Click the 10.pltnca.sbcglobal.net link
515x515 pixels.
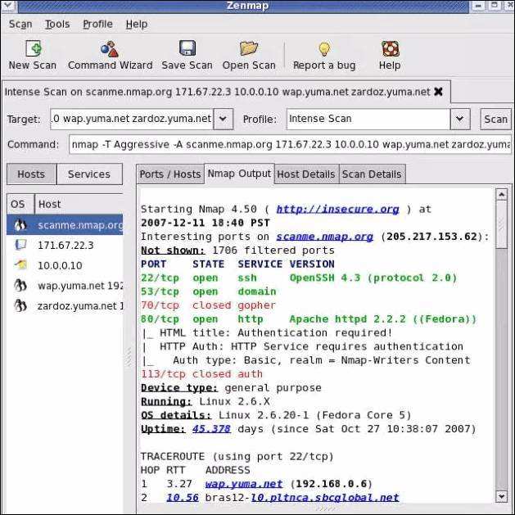(x=325, y=497)
